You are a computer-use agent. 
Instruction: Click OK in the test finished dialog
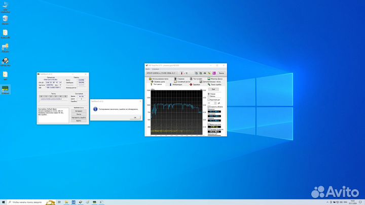coord(135,117)
